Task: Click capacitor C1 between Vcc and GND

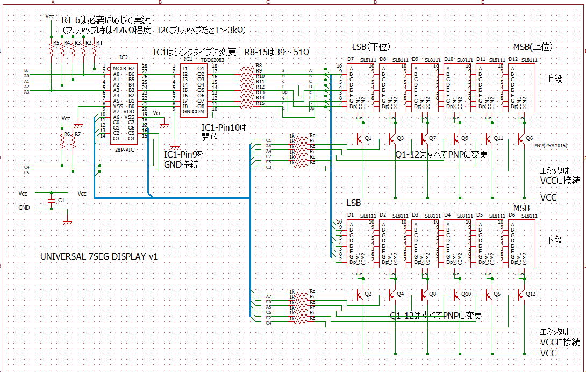Action: (51, 199)
